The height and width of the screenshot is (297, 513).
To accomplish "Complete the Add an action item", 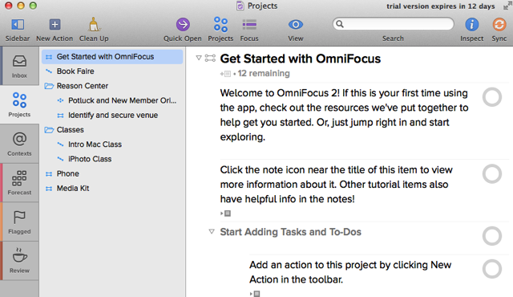I will [x=492, y=269].
